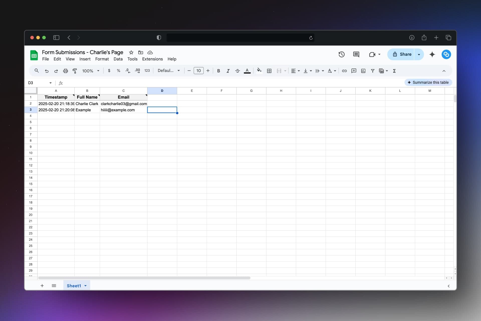View the cloud save status
The height and width of the screenshot is (321, 481).
coord(150,52)
